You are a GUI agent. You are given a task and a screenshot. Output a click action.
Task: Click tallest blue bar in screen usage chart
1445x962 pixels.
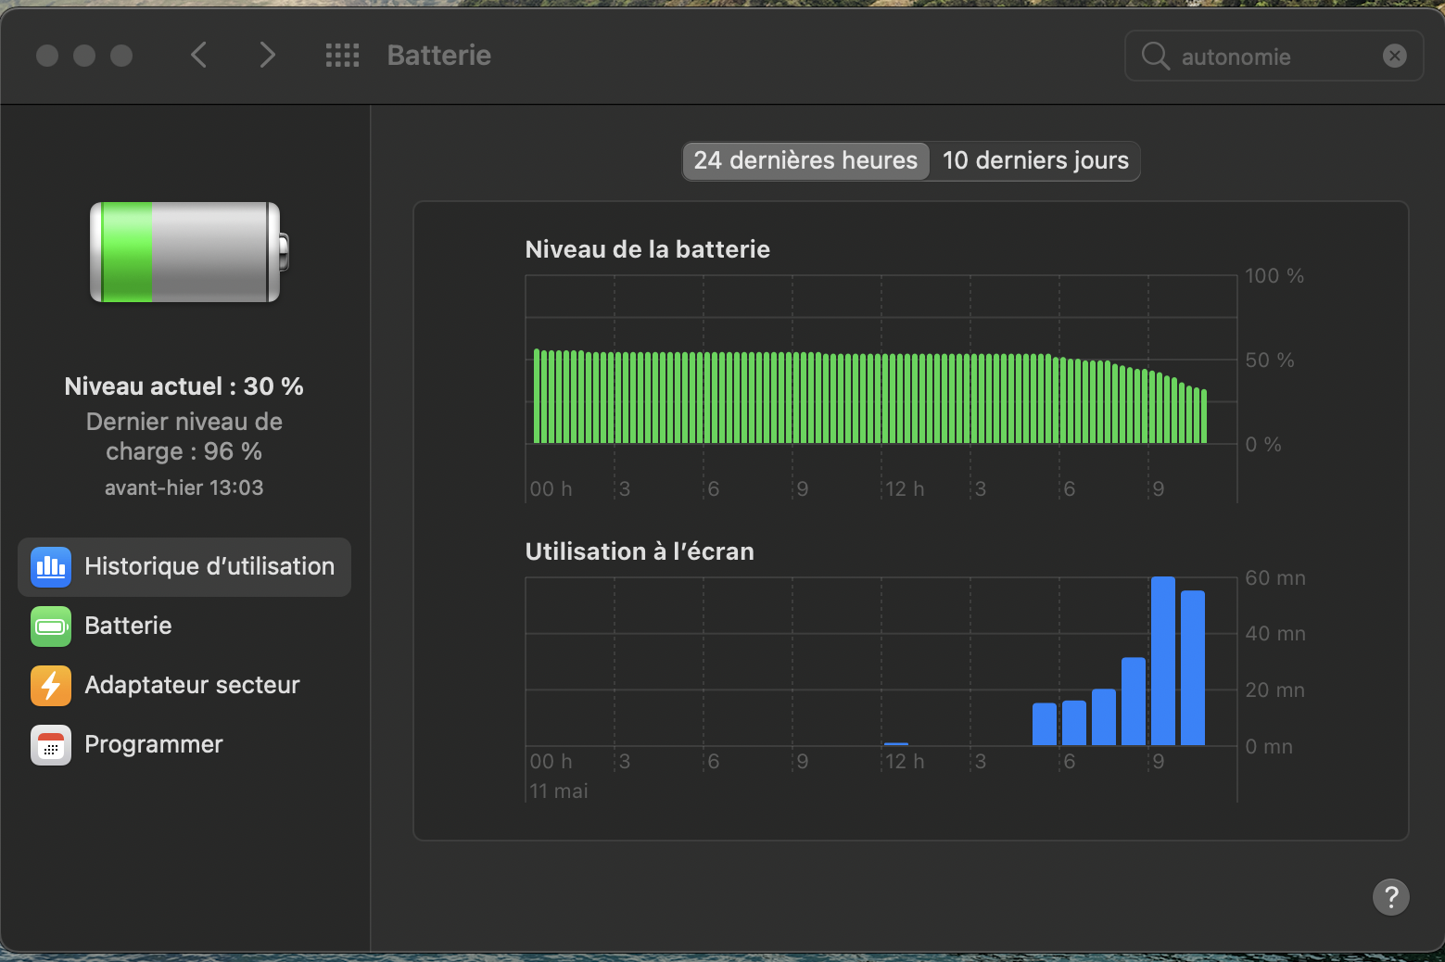click(x=1162, y=660)
